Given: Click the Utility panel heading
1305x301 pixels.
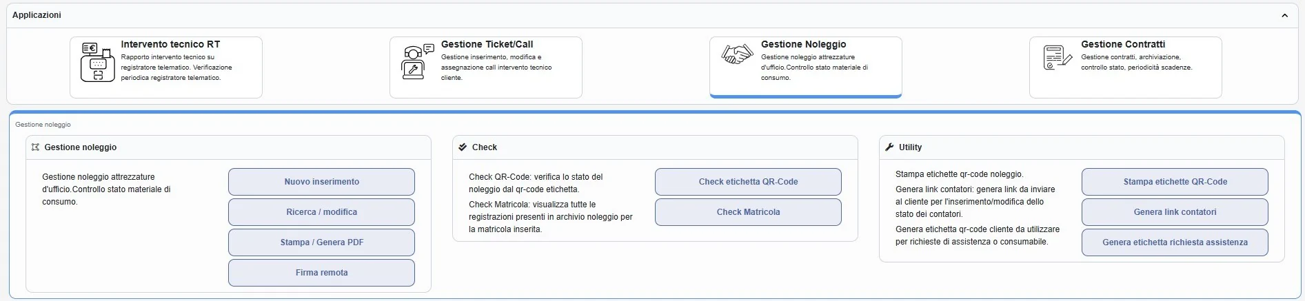Looking at the screenshot, I should tap(910, 147).
